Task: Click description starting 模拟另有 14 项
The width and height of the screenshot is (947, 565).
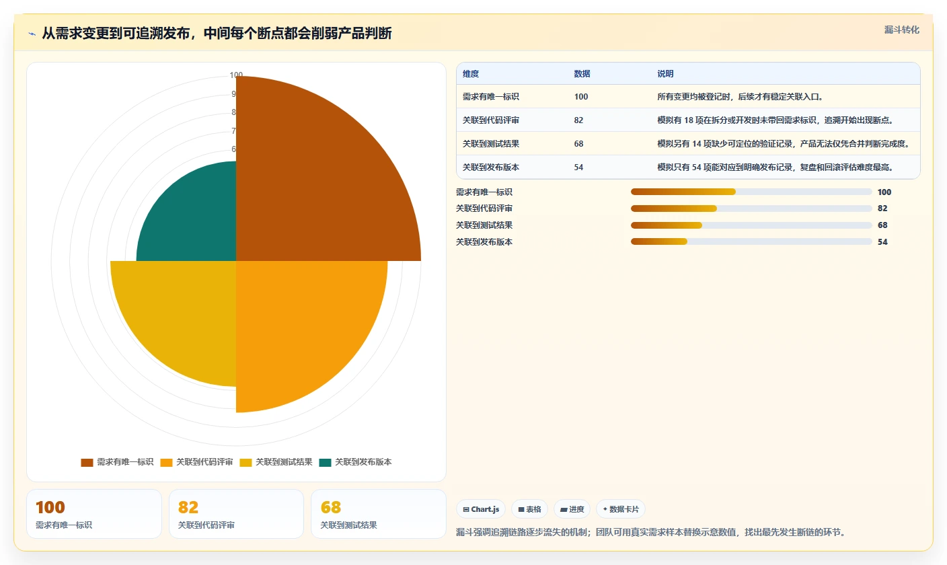Action: pos(784,144)
